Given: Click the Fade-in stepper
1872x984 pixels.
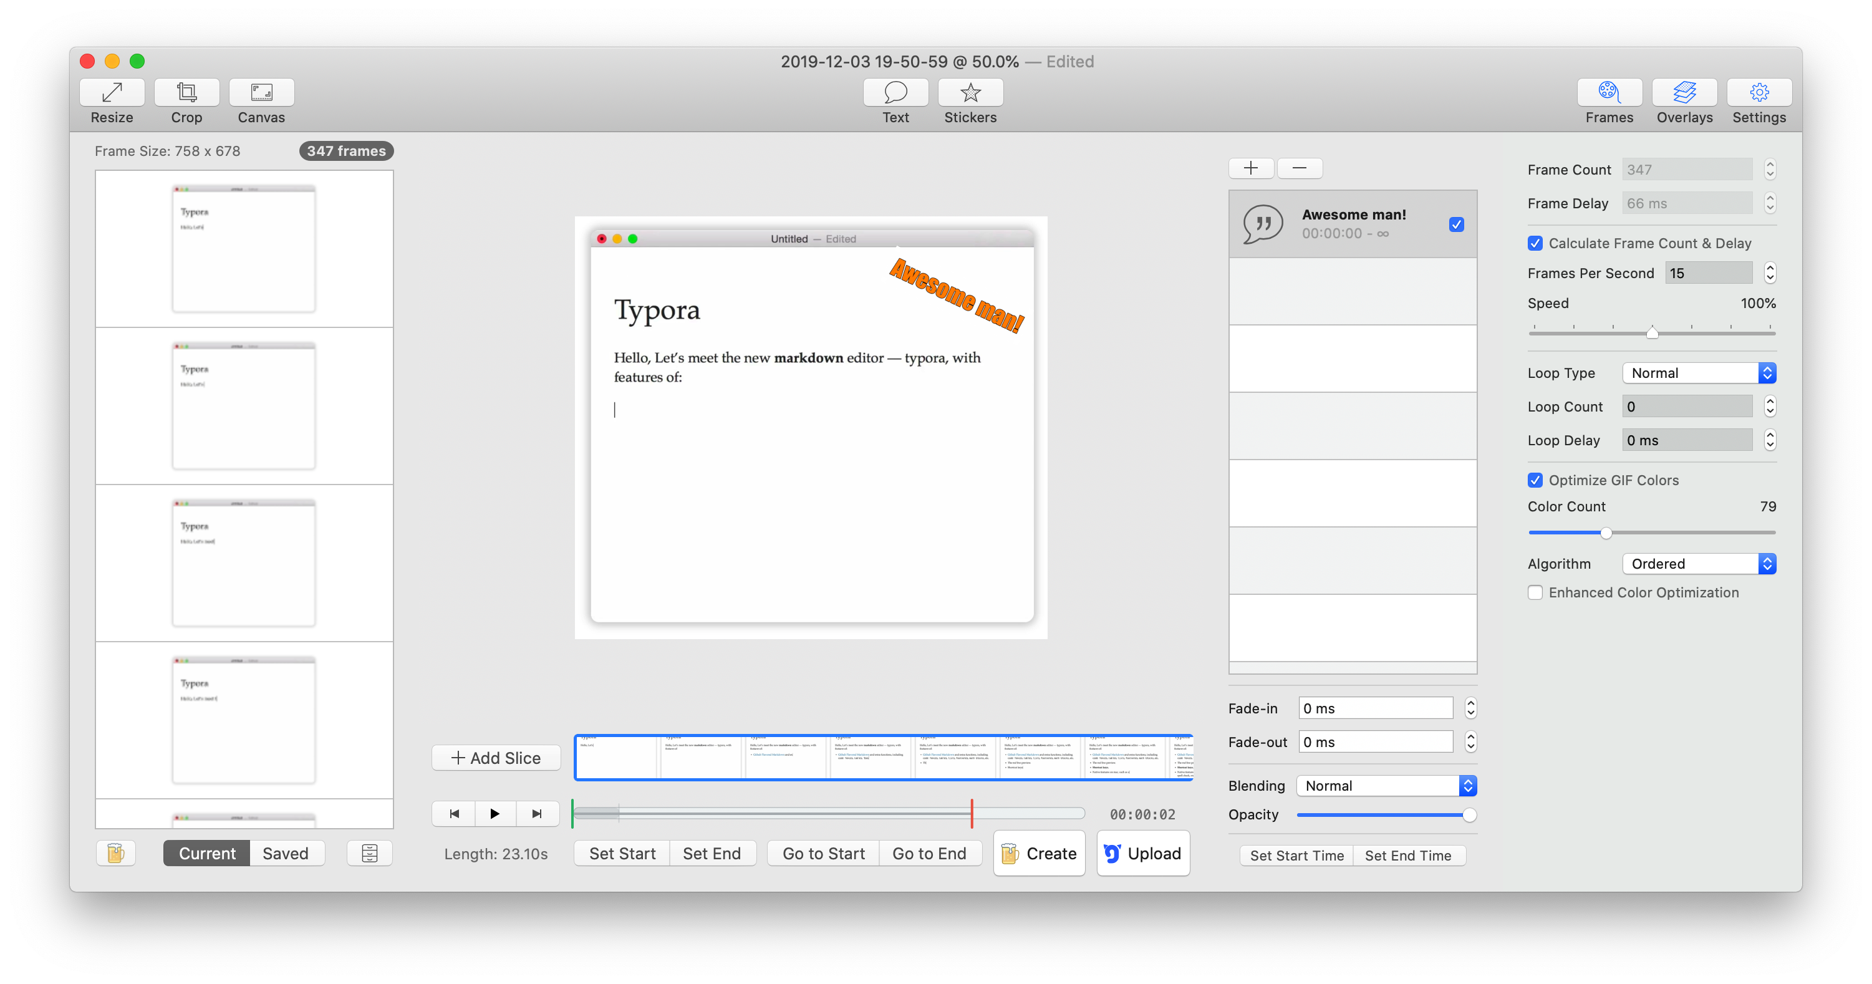Looking at the screenshot, I should 1471,708.
